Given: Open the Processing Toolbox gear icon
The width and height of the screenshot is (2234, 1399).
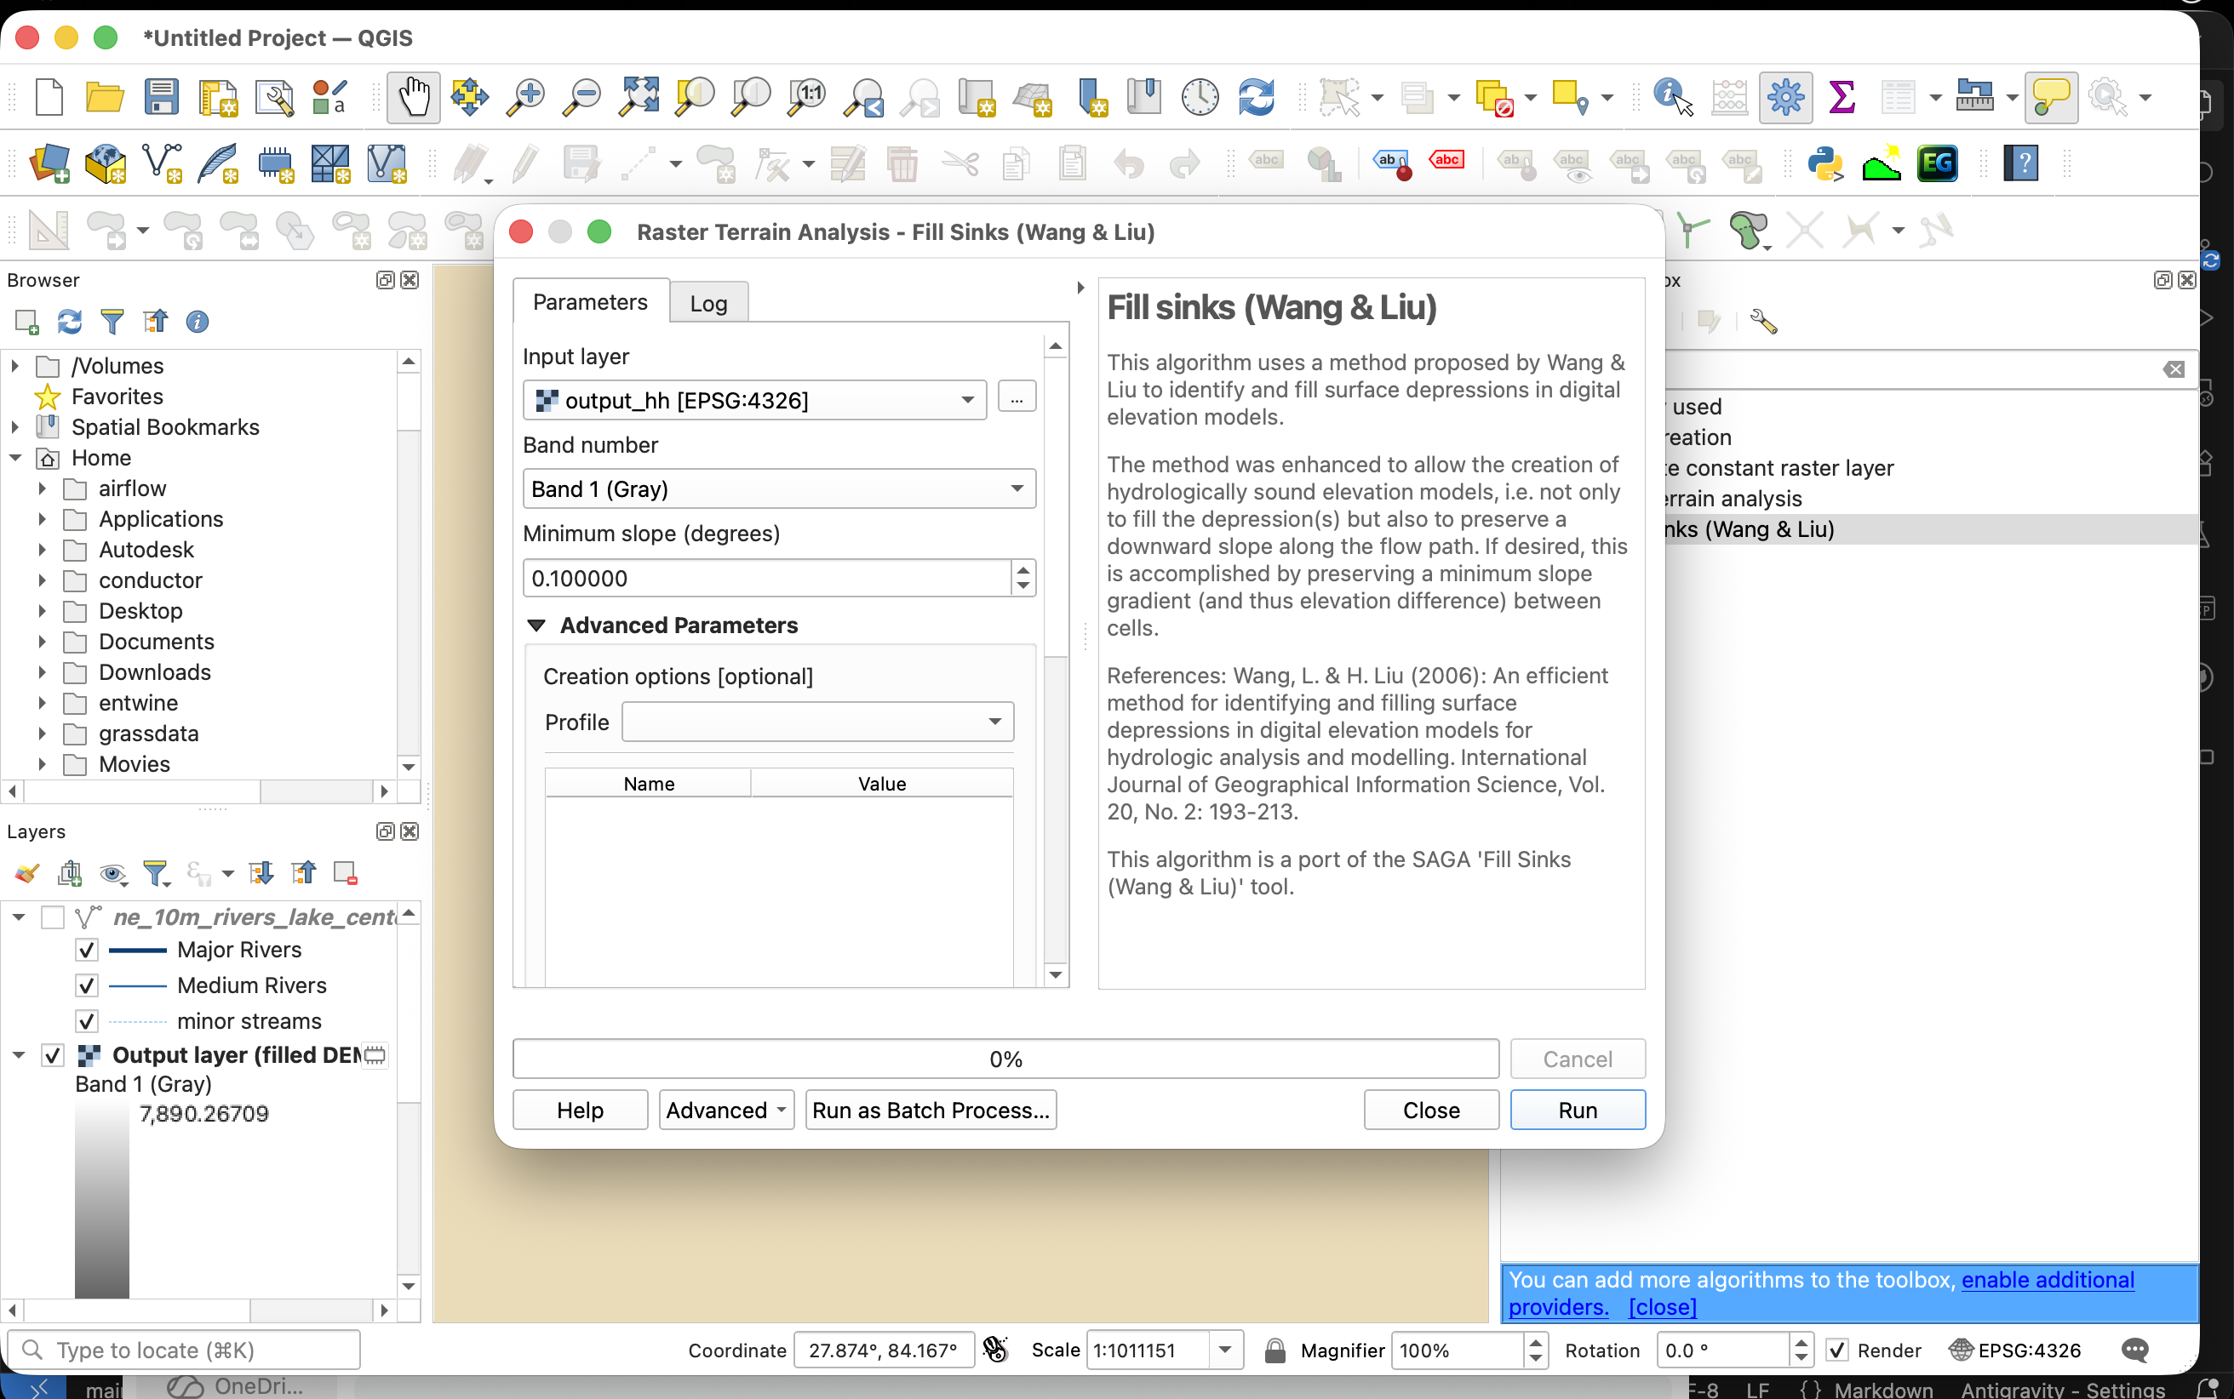Looking at the screenshot, I should (x=1785, y=96).
